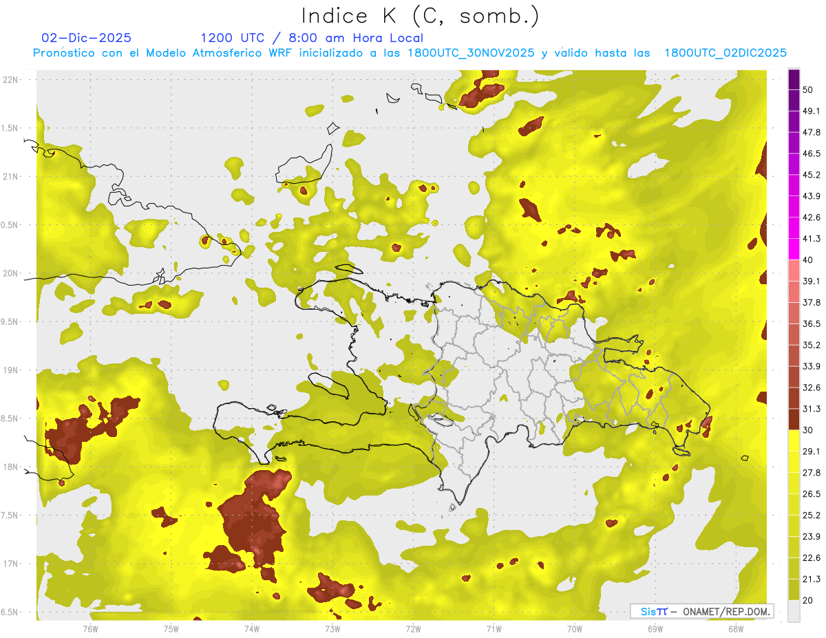Pick the dark purple colorbar segment above 50

point(794,80)
